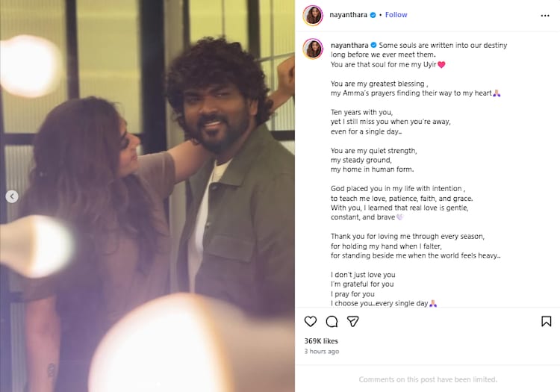Click the couple photo in the post
The height and width of the screenshot is (392, 560).
[x=148, y=196]
